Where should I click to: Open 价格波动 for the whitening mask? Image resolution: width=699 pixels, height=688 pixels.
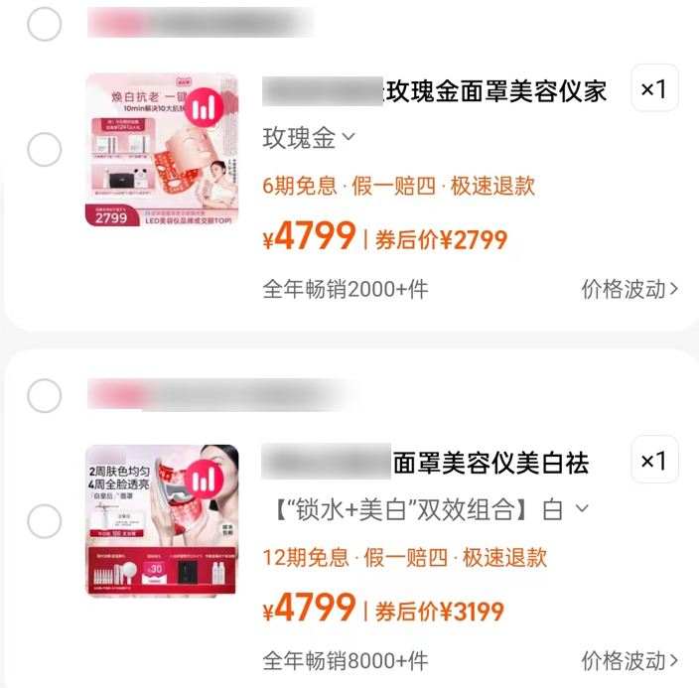[x=629, y=661]
